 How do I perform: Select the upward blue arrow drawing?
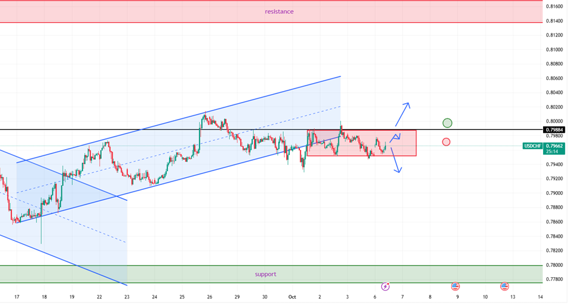(x=402, y=113)
